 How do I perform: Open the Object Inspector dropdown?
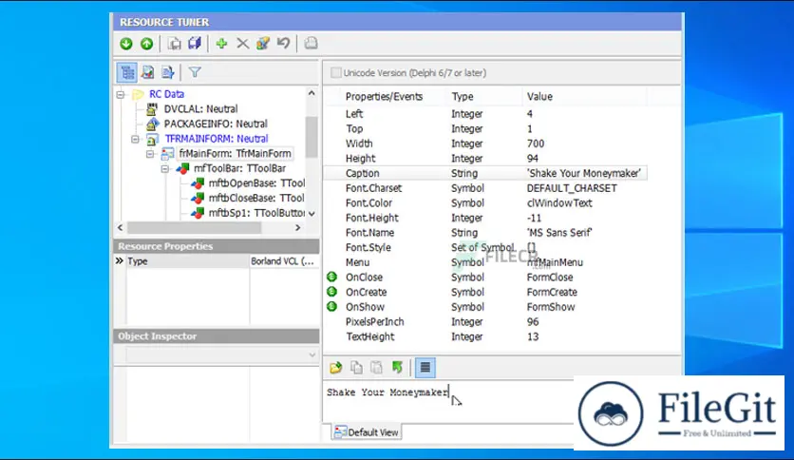coord(312,355)
